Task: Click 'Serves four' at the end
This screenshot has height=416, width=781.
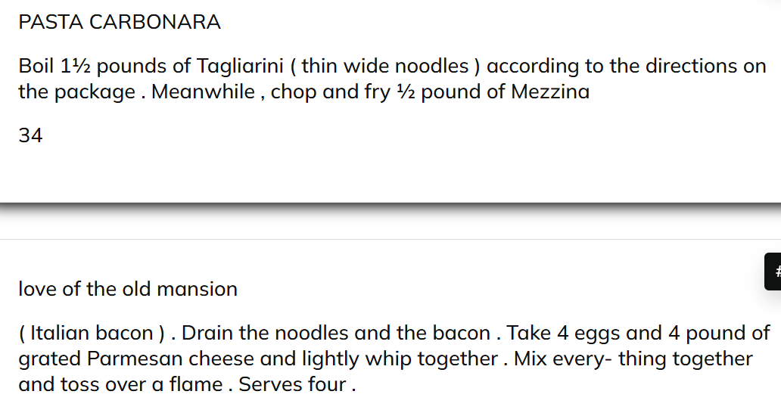Action: pyautogui.click(x=292, y=385)
